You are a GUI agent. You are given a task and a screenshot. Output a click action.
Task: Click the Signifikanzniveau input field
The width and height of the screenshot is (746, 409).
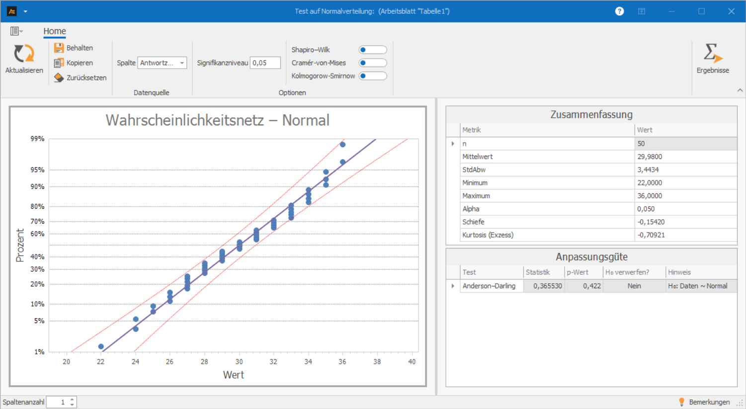click(x=265, y=63)
